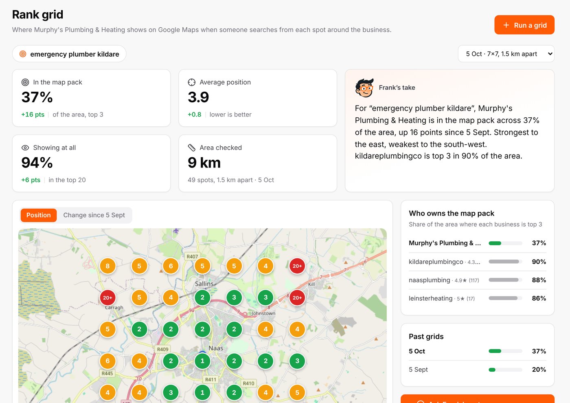Click the In the map pack target icon
Screen dimensions: 570x403
[25, 82]
